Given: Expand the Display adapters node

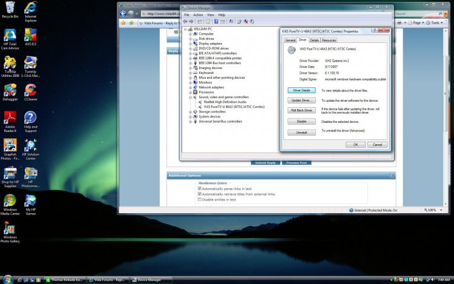Looking at the screenshot, I should point(190,44).
